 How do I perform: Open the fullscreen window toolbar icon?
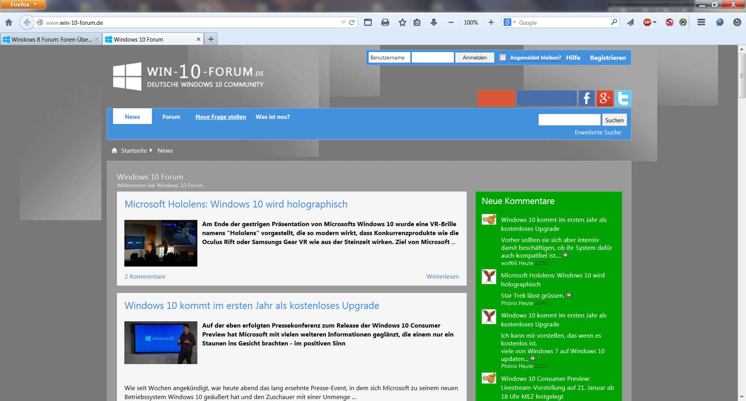coord(368,23)
